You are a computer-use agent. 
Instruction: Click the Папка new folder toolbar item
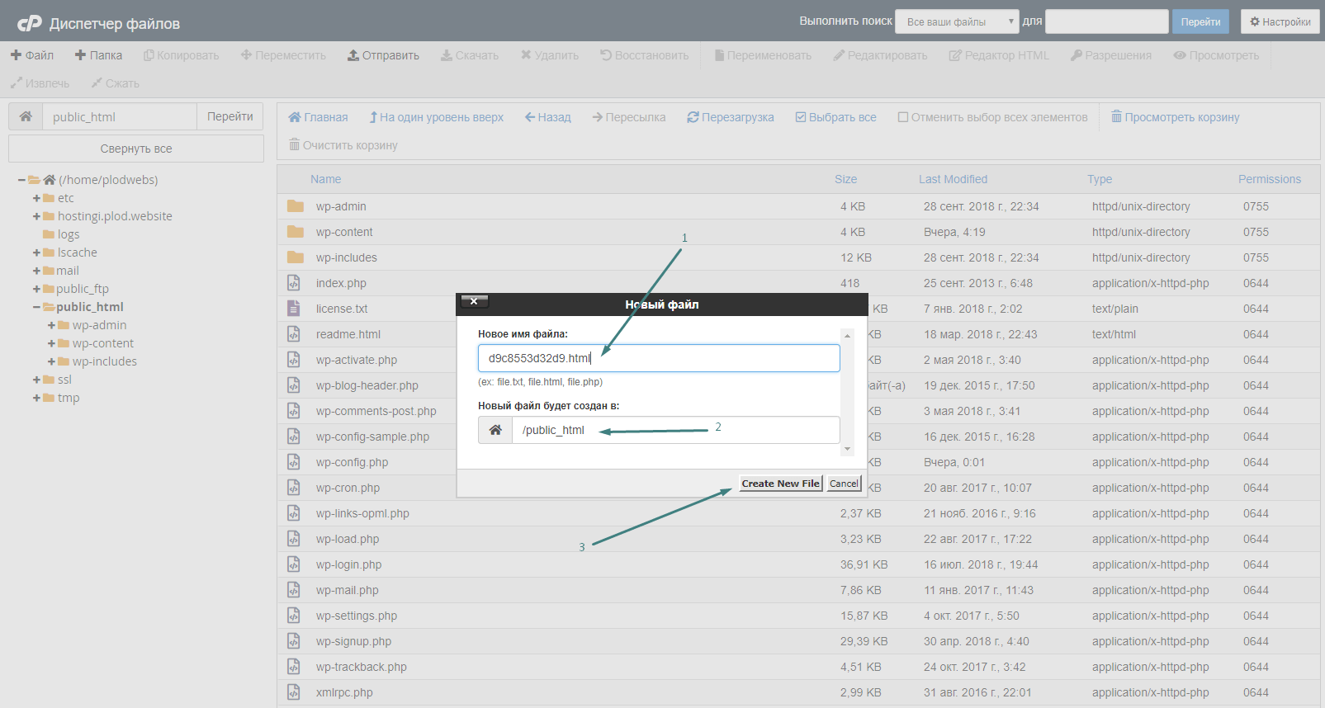pyautogui.click(x=98, y=55)
